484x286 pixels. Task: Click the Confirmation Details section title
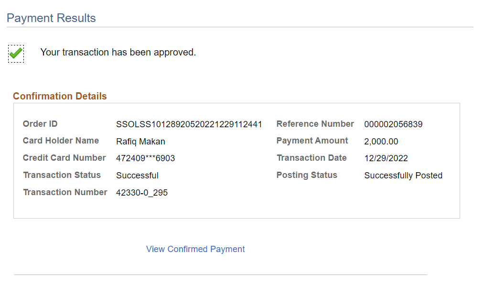coord(60,96)
